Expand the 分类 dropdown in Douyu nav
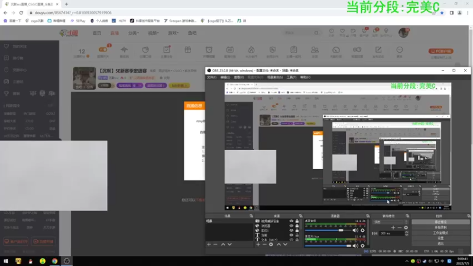The height and width of the screenshot is (266, 473). tap(134, 33)
